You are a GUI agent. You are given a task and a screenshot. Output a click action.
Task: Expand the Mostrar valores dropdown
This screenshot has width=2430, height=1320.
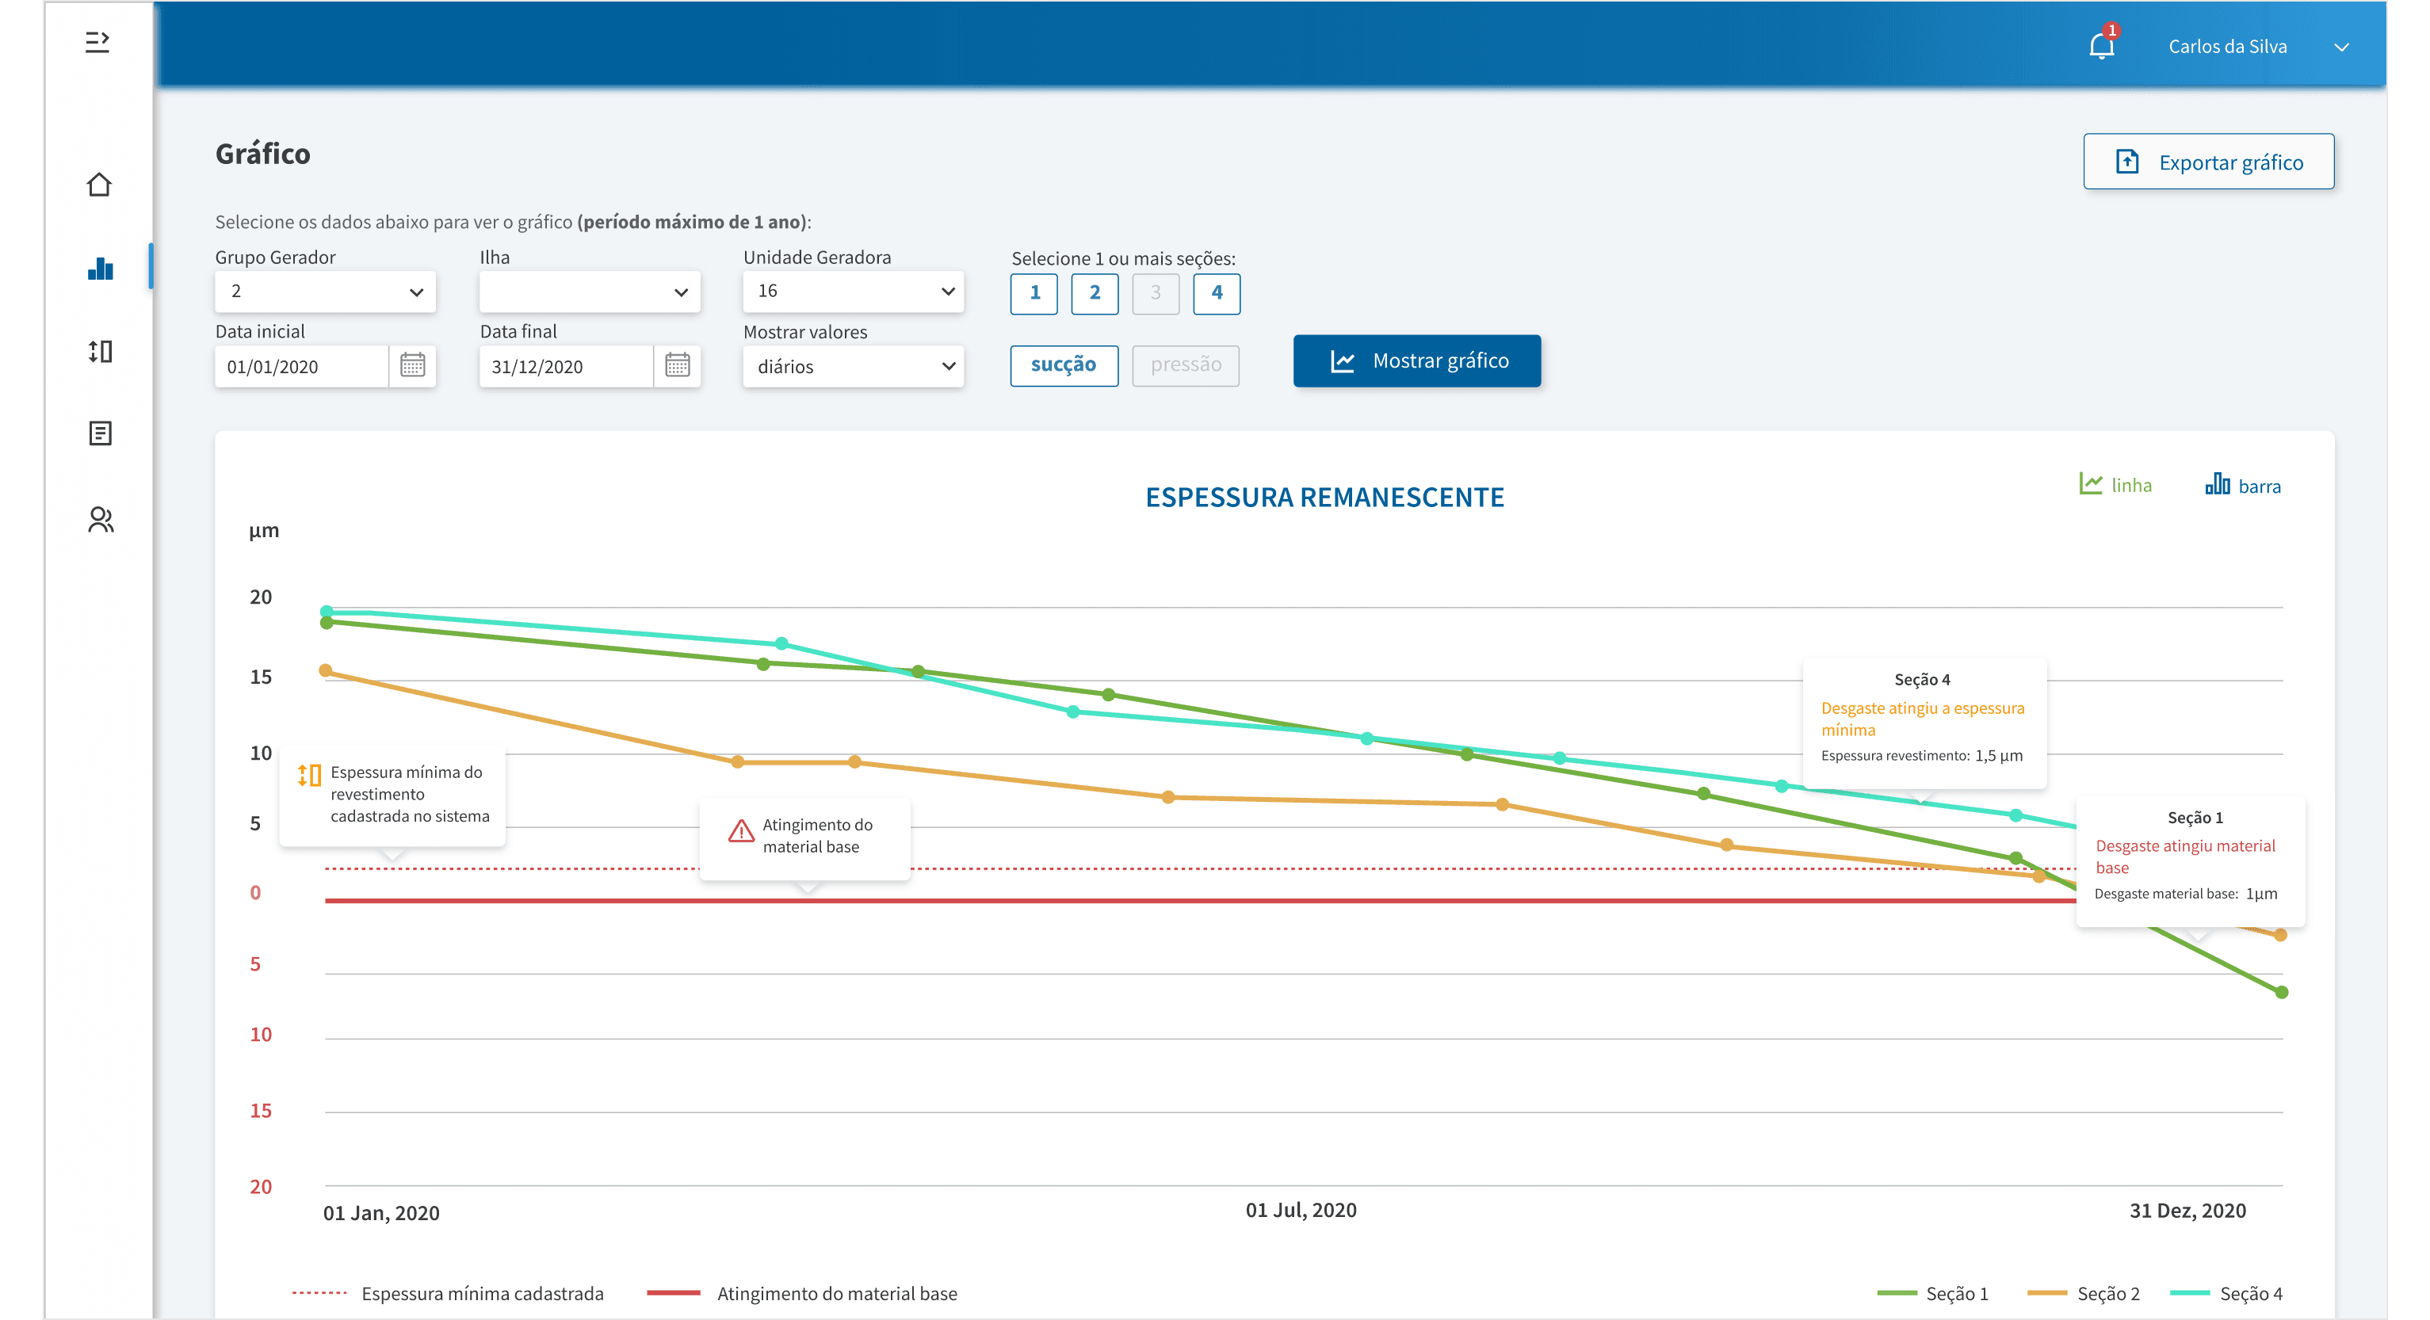(x=853, y=366)
